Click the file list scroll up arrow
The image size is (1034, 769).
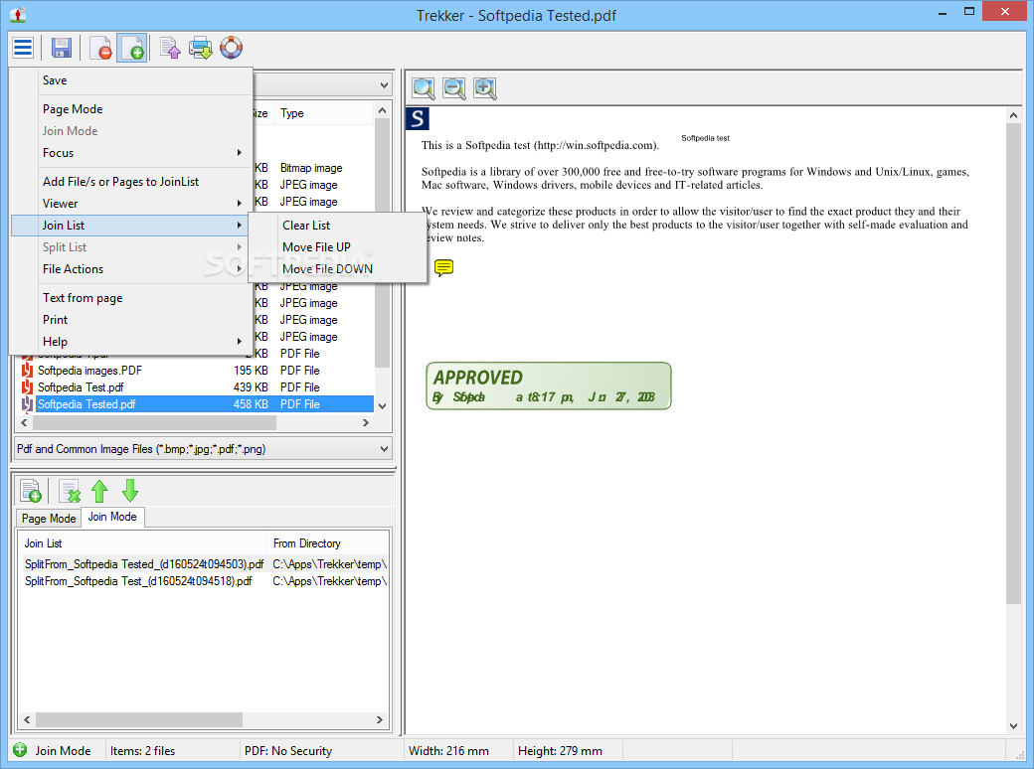(x=383, y=110)
